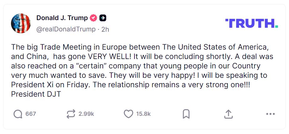
Task: Visit the @realDonaldTrump handle
Action: (x=66, y=29)
